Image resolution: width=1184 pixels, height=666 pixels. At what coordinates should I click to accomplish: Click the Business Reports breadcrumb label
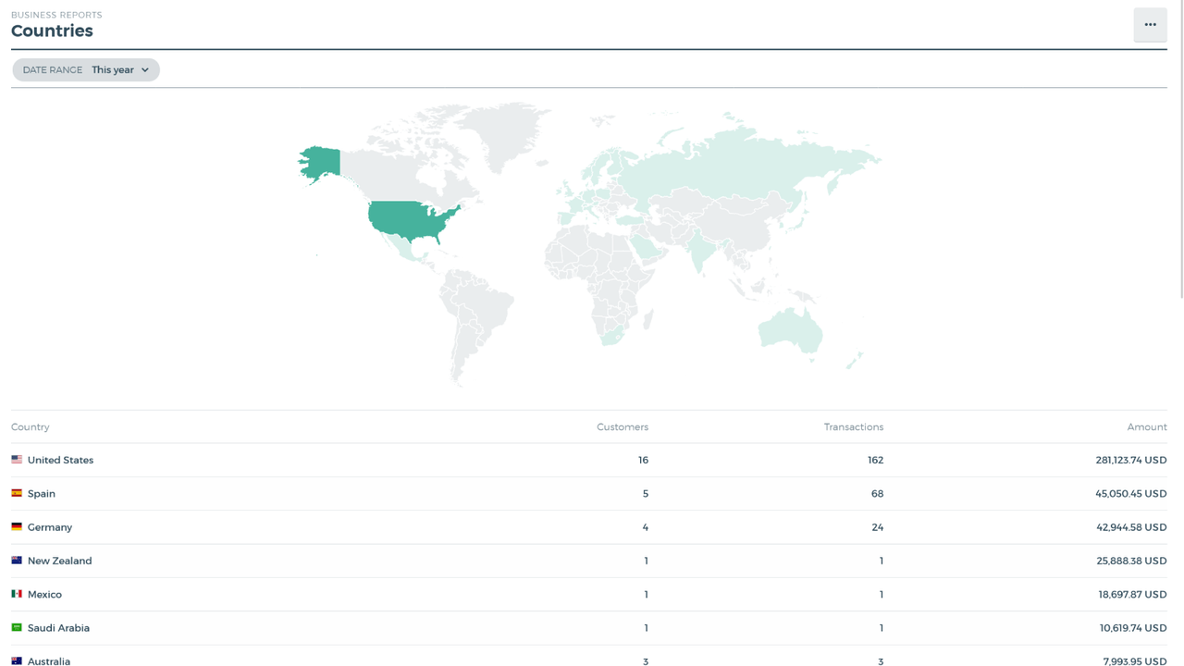(x=56, y=15)
